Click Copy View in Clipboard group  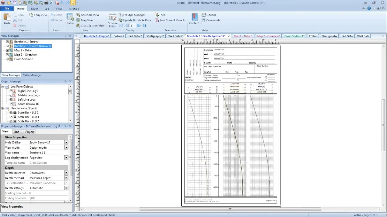click(38, 15)
